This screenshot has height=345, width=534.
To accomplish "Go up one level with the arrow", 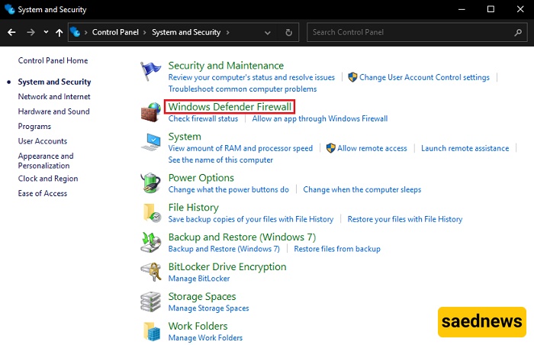I will [60, 32].
